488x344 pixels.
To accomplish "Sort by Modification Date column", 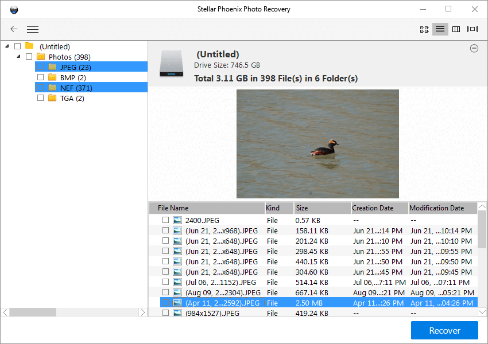I will tap(443, 208).
